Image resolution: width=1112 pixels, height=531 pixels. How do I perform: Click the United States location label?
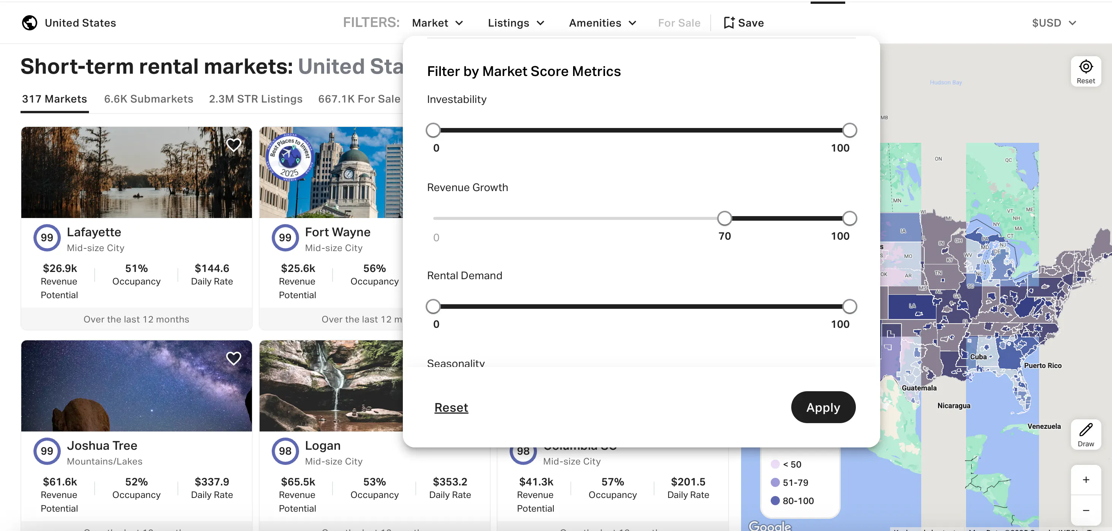click(x=80, y=23)
